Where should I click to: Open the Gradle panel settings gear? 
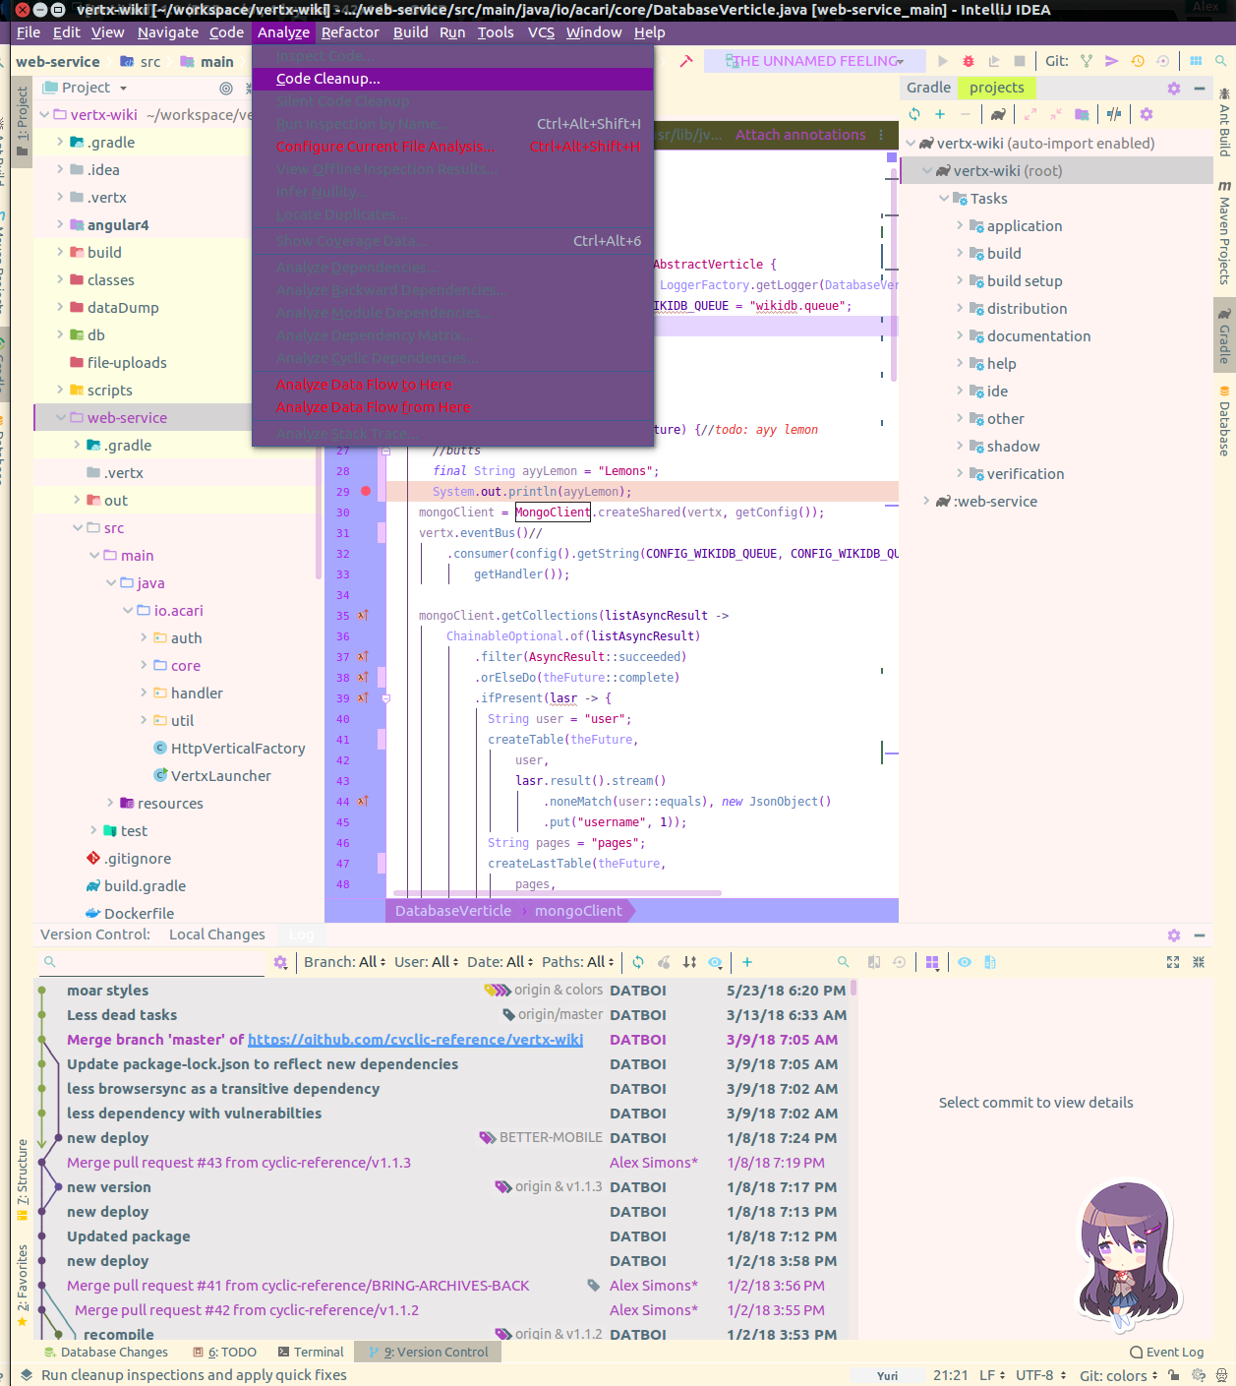[1173, 88]
